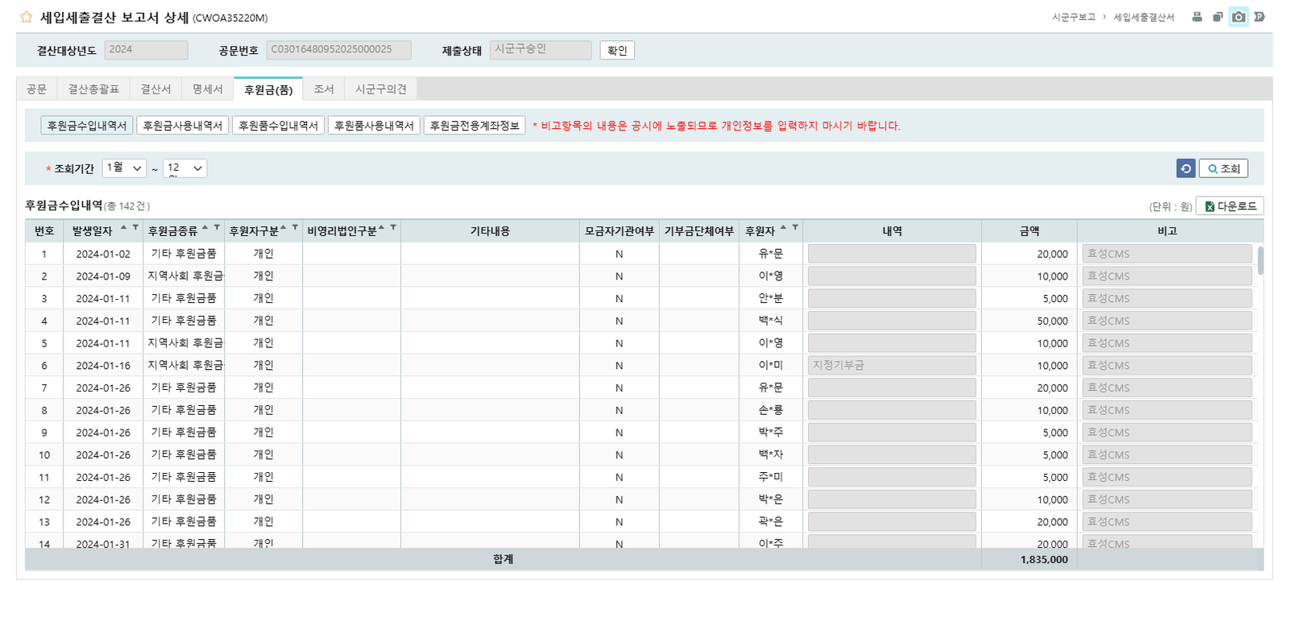Image resolution: width=1289 pixels, height=626 pixels.
Task: Click 지역사회 후원금 in row 2
Action: tap(184, 276)
